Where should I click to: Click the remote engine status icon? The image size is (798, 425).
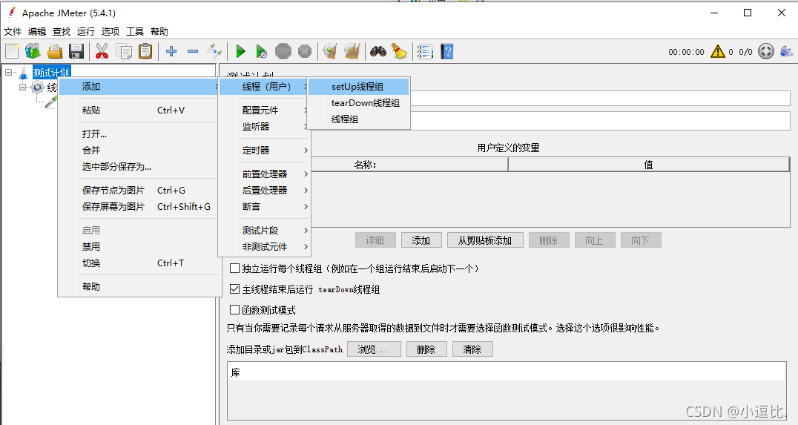tap(766, 51)
